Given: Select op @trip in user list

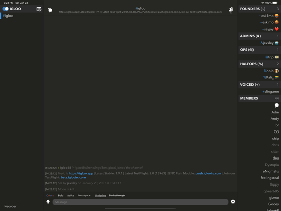Looking at the screenshot, I should [x=272, y=57].
